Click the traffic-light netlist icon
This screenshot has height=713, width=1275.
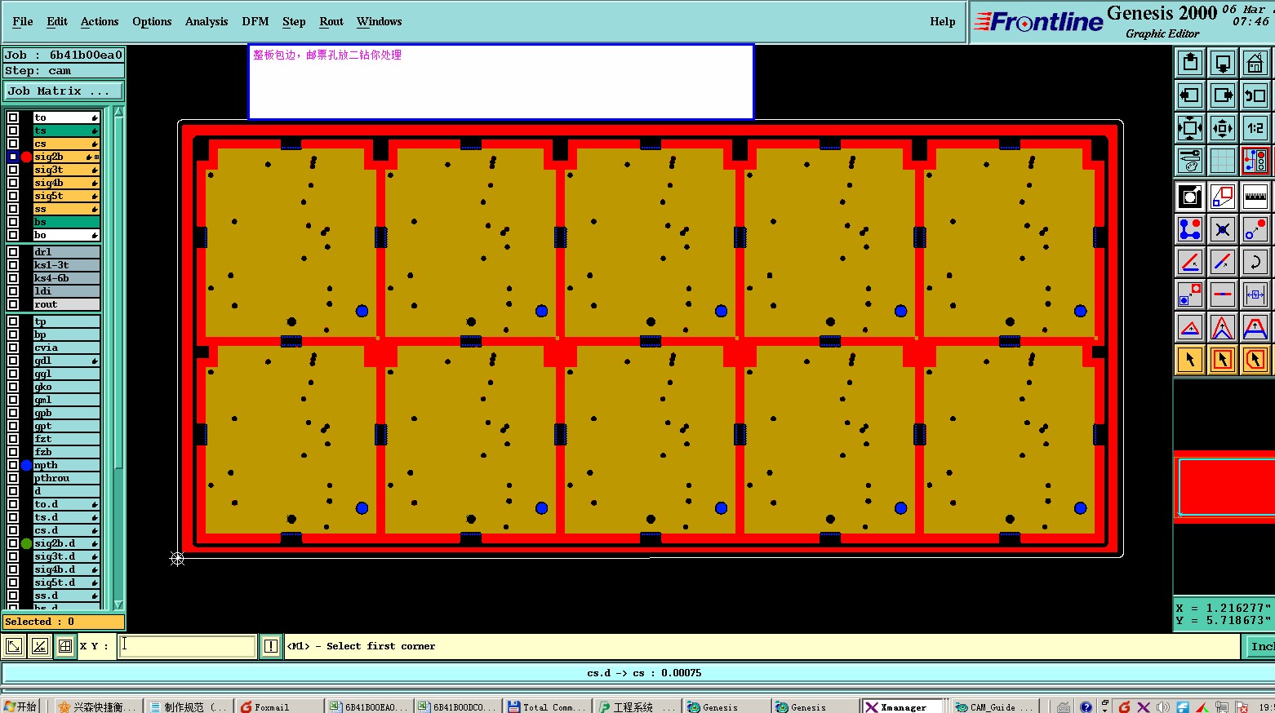pyautogui.click(x=1255, y=161)
